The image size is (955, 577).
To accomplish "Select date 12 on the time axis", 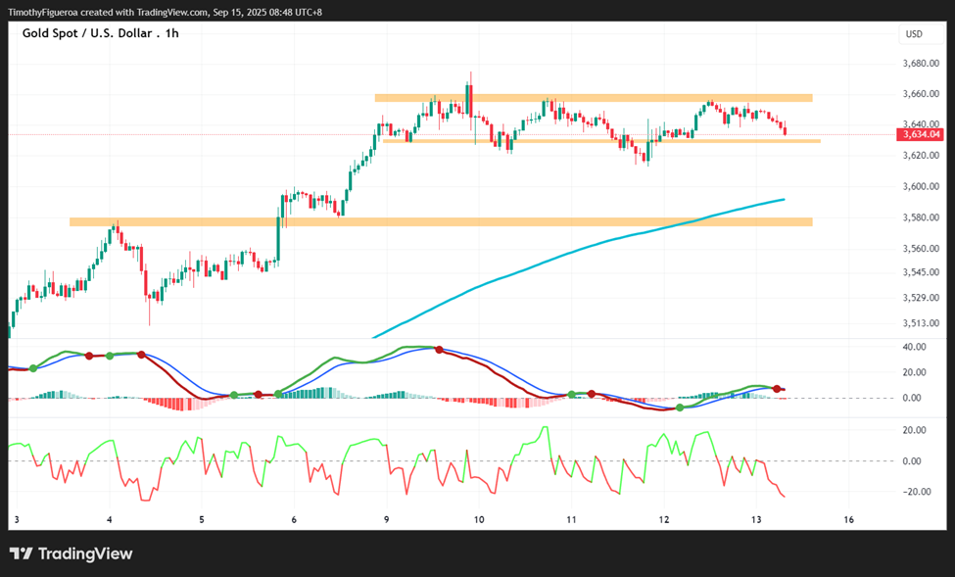I will coord(664,520).
